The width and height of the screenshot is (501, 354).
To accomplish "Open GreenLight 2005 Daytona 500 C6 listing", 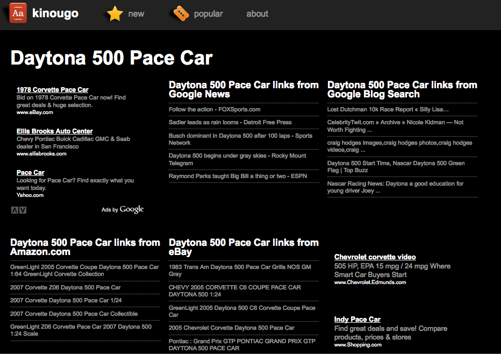I will pyautogui.click(x=242, y=311).
